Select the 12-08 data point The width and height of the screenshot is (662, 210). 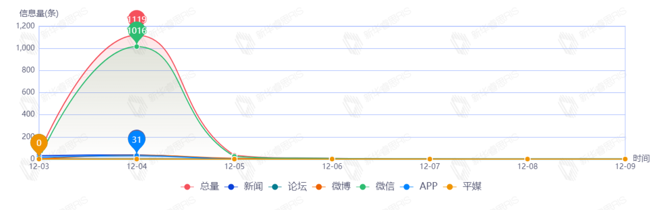tap(527, 159)
